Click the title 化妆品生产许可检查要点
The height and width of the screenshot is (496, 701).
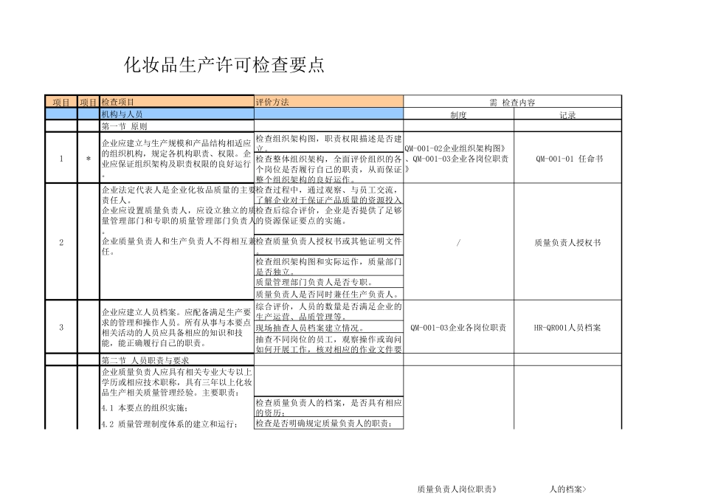coord(224,65)
